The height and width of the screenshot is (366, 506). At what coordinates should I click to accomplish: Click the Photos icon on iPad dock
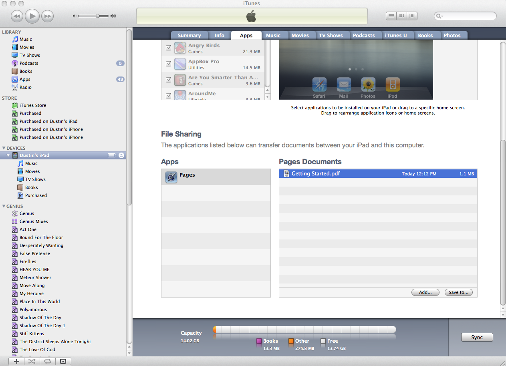coord(368,85)
